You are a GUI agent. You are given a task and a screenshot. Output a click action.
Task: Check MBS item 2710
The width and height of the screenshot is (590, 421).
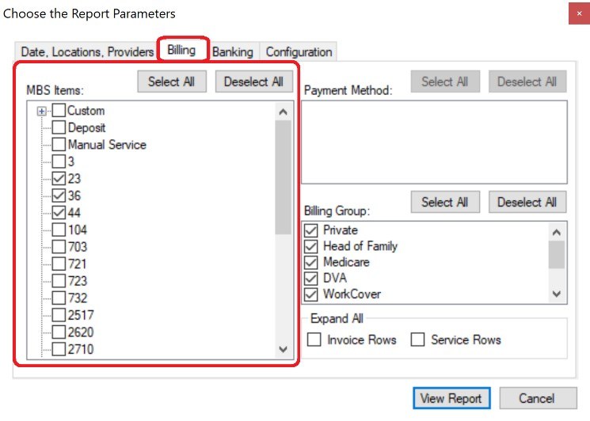pos(59,349)
